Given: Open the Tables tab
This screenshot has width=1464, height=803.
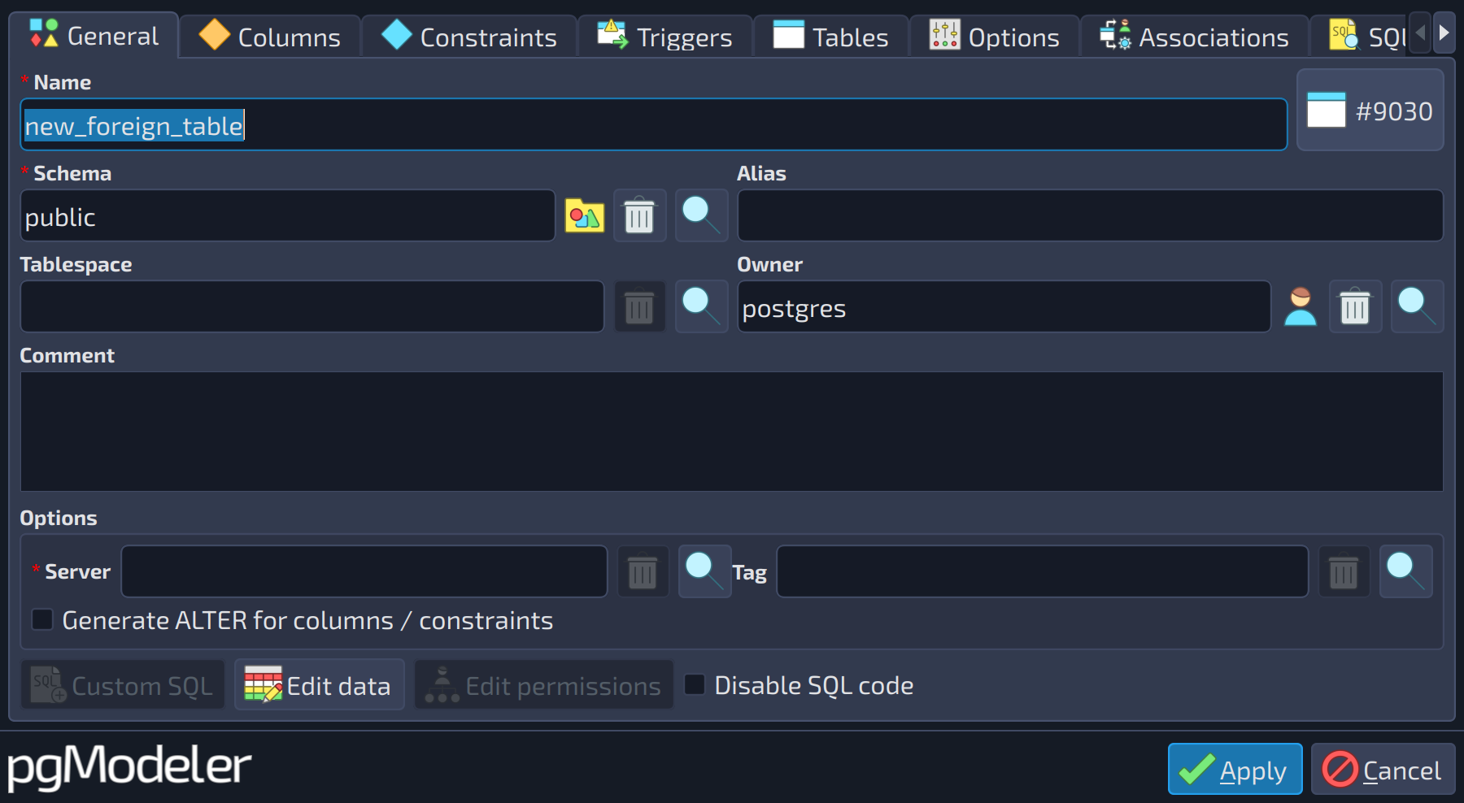Looking at the screenshot, I should coord(831,37).
